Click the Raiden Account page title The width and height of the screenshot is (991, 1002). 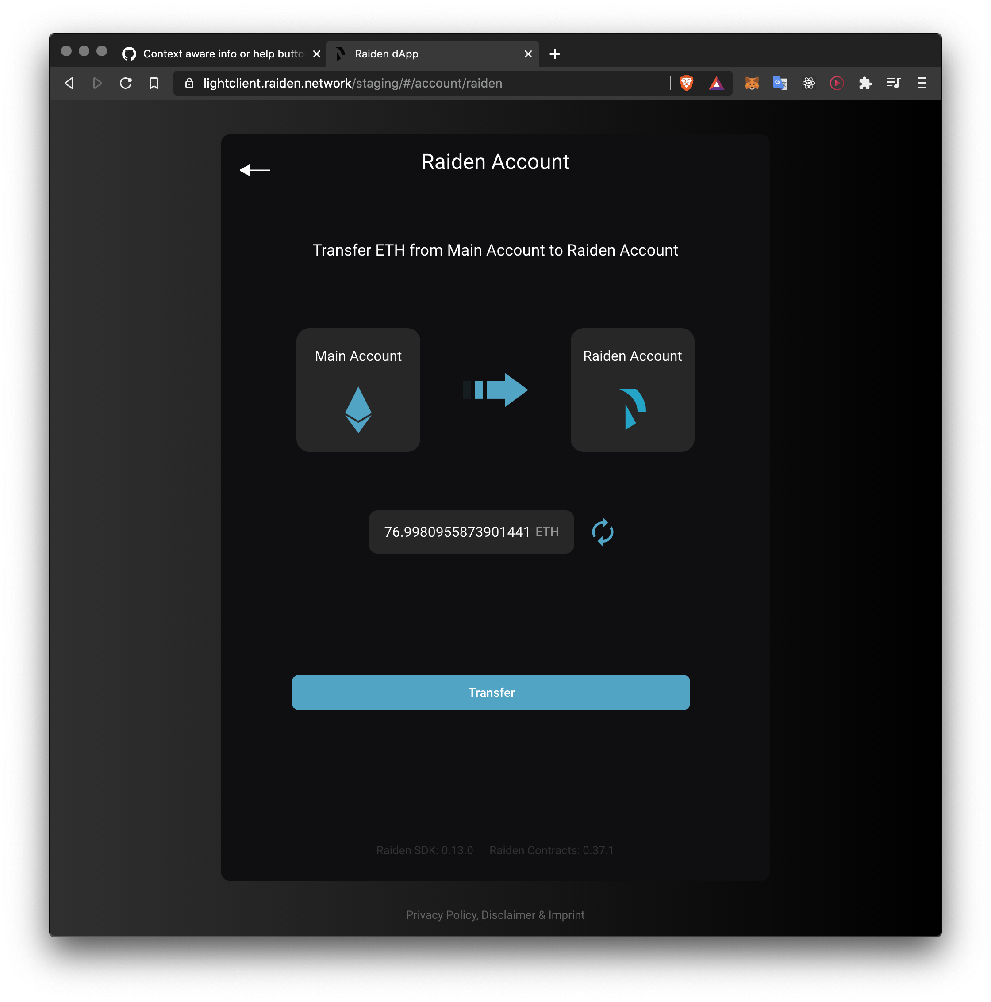495,162
